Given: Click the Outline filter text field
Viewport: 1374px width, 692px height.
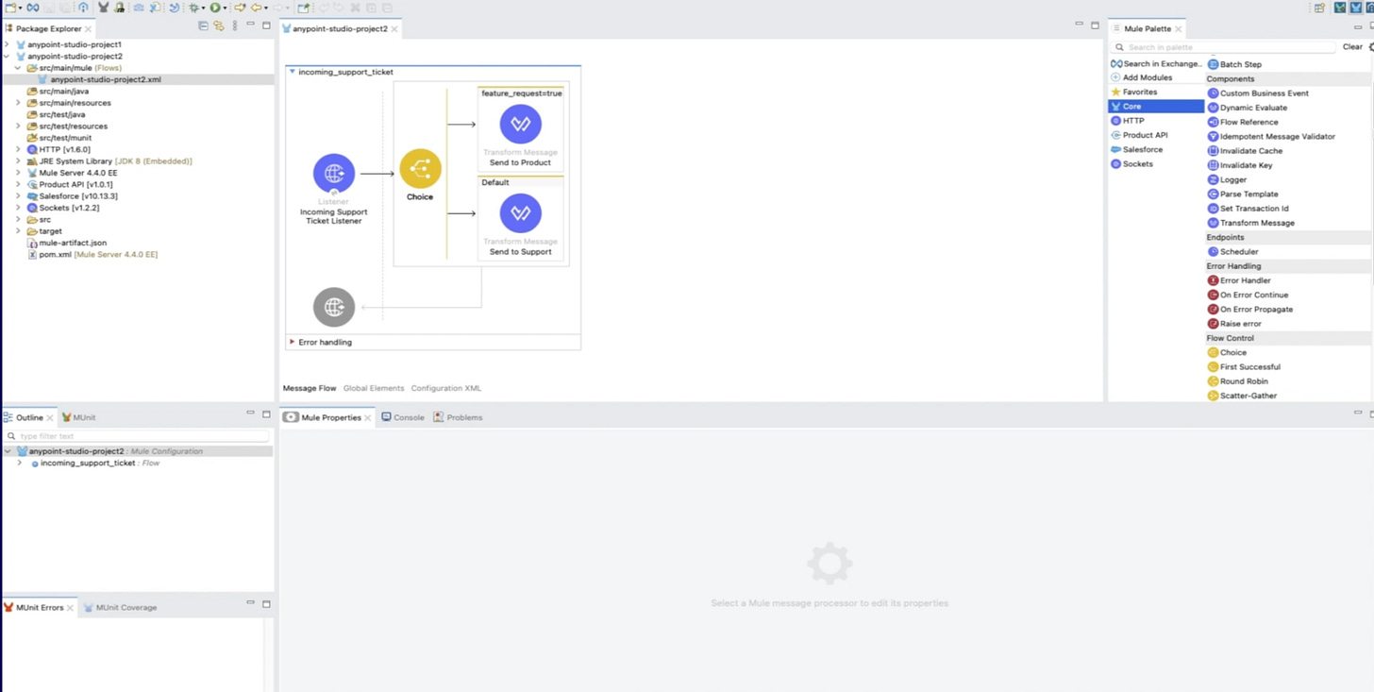Looking at the screenshot, I should point(138,436).
